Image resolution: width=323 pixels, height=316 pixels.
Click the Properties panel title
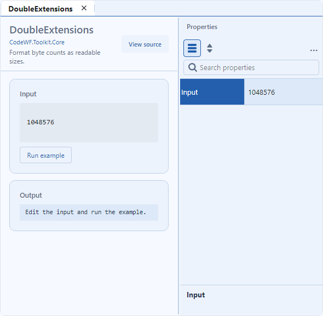click(202, 27)
